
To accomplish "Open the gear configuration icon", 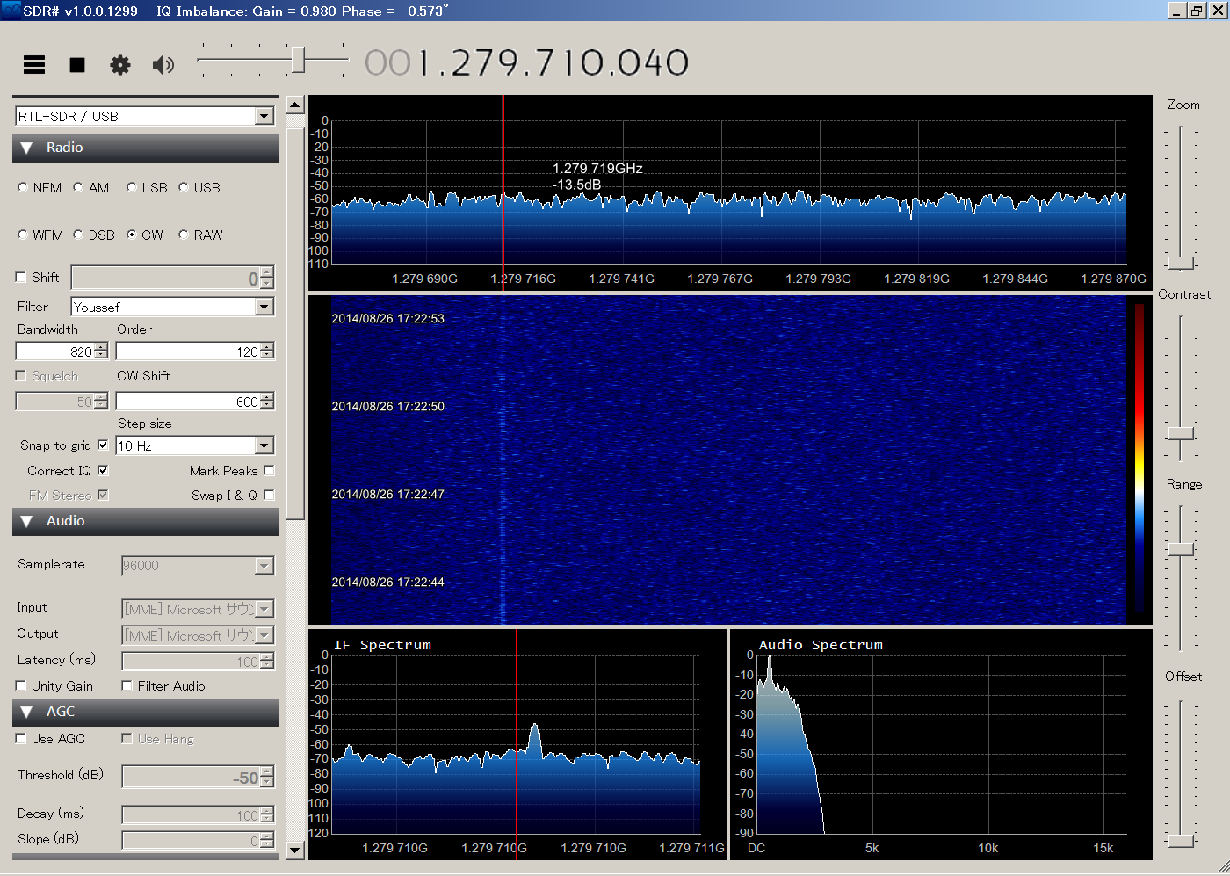I will 120,65.
